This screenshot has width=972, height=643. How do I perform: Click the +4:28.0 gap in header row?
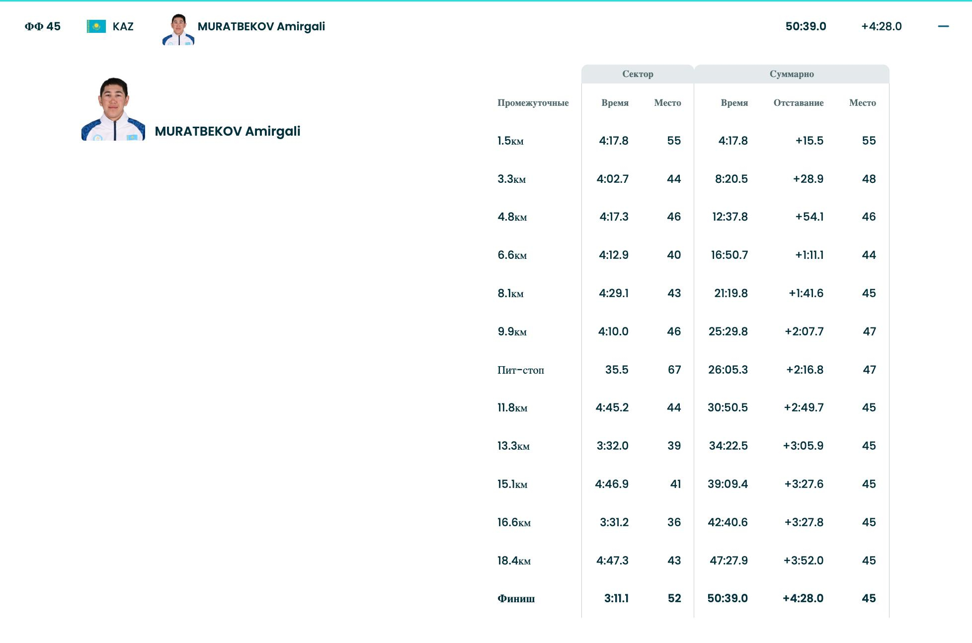point(881,26)
